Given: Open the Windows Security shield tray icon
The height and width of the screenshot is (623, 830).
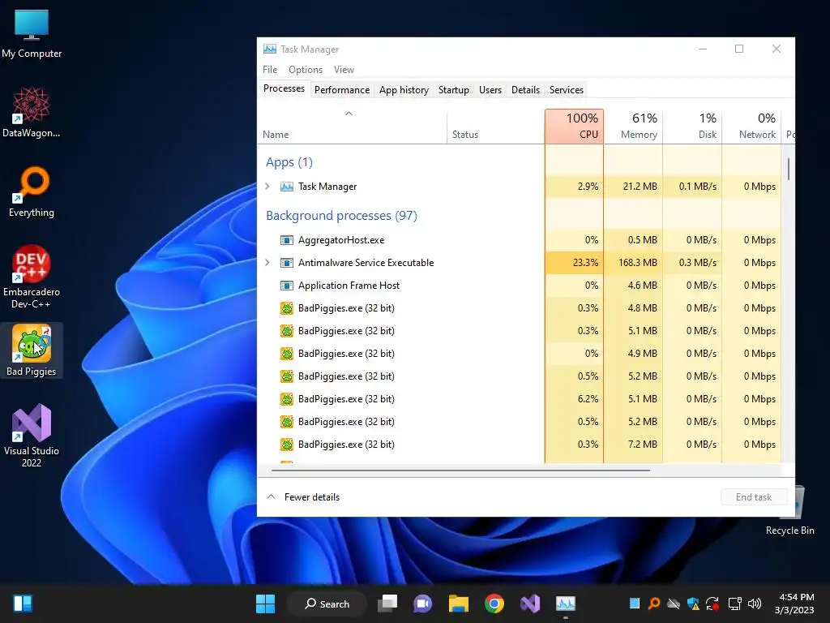Looking at the screenshot, I should click(693, 604).
